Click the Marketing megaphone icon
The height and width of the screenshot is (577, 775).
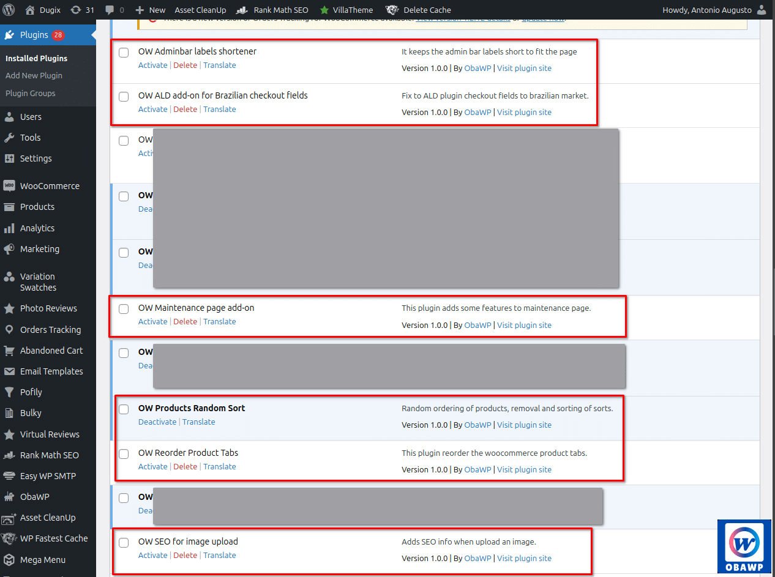pos(9,249)
